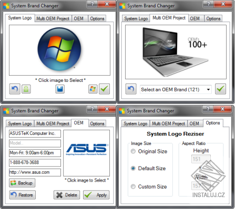
Task: Click the Windows flag icon button
Action: click(x=93, y=89)
